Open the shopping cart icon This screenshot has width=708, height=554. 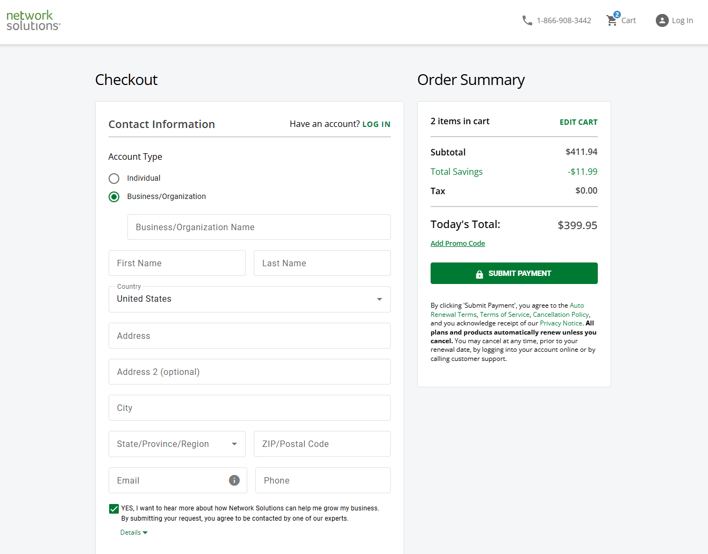coord(612,20)
